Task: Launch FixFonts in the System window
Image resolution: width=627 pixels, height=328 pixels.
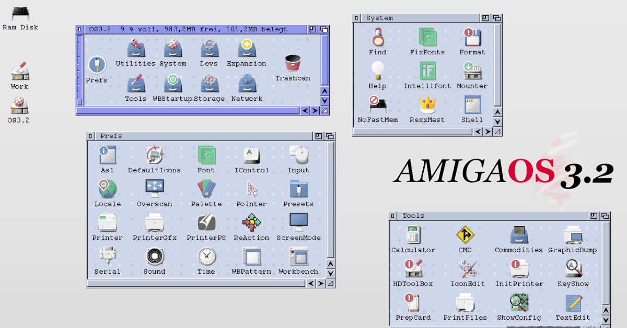Action: [x=427, y=37]
